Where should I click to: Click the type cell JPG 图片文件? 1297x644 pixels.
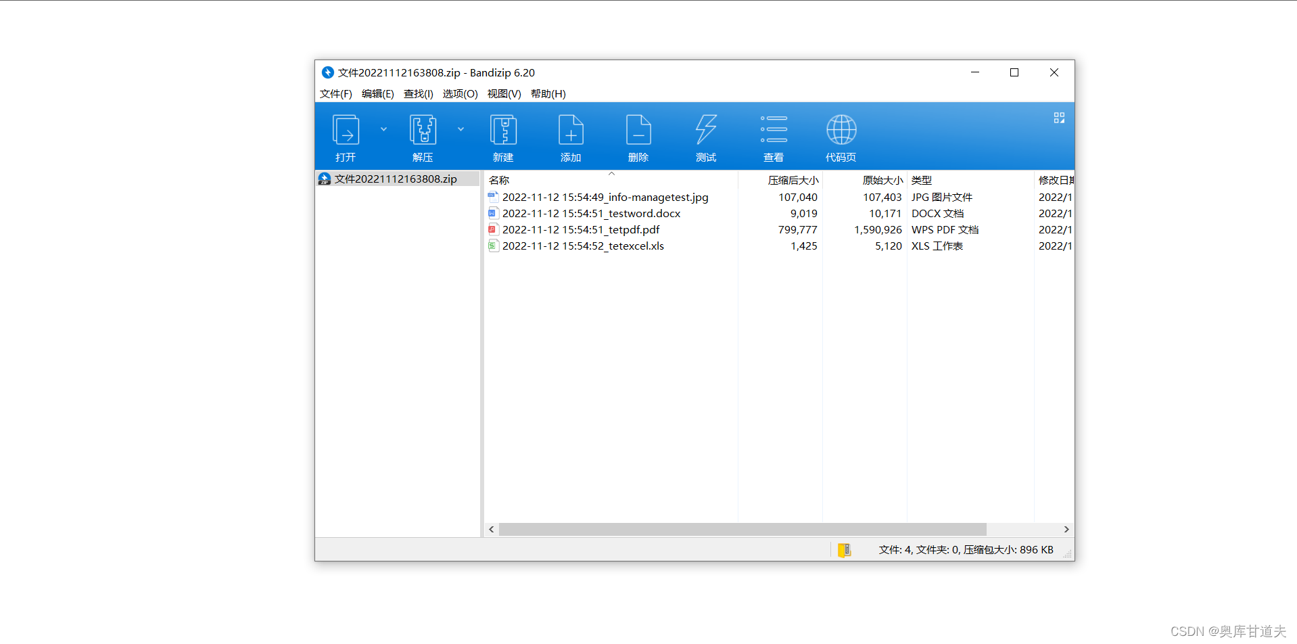(x=942, y=197)
